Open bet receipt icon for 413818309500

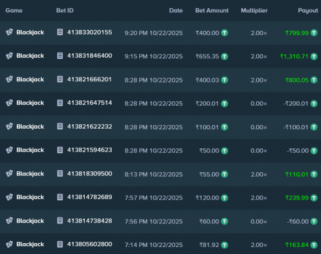(60, 173)
